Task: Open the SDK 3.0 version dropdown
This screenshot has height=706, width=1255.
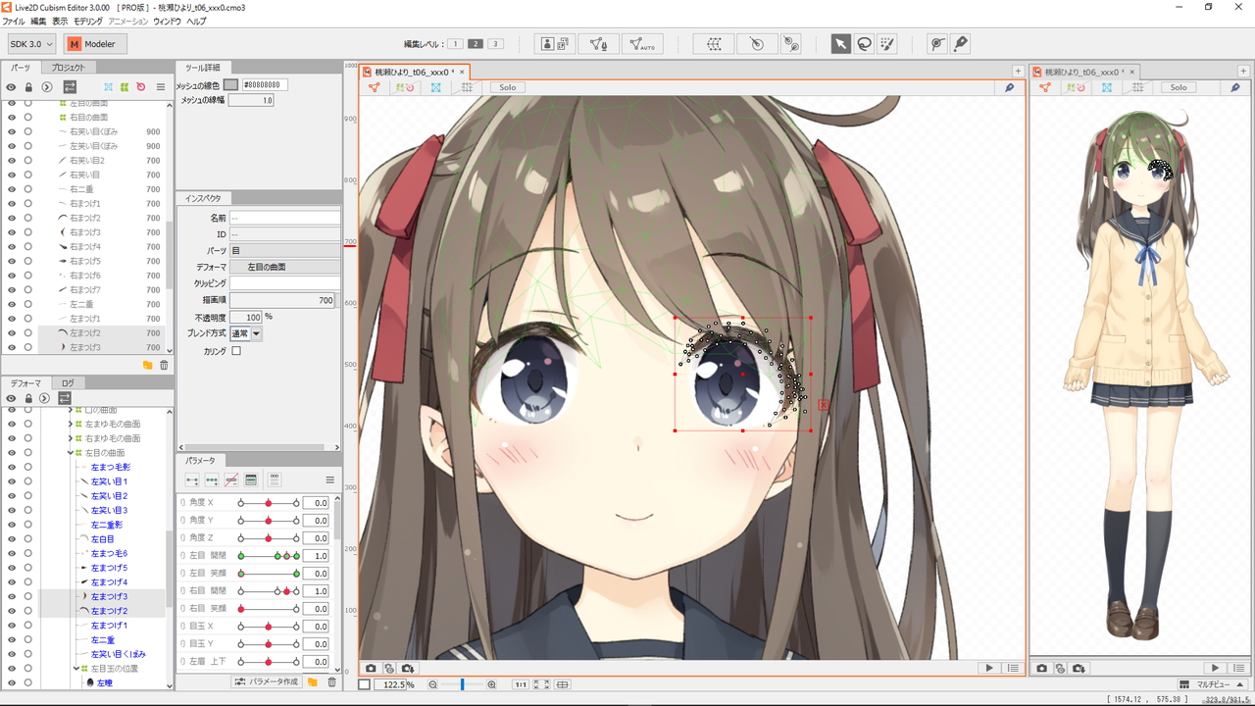Action: [x=32, y=44]
